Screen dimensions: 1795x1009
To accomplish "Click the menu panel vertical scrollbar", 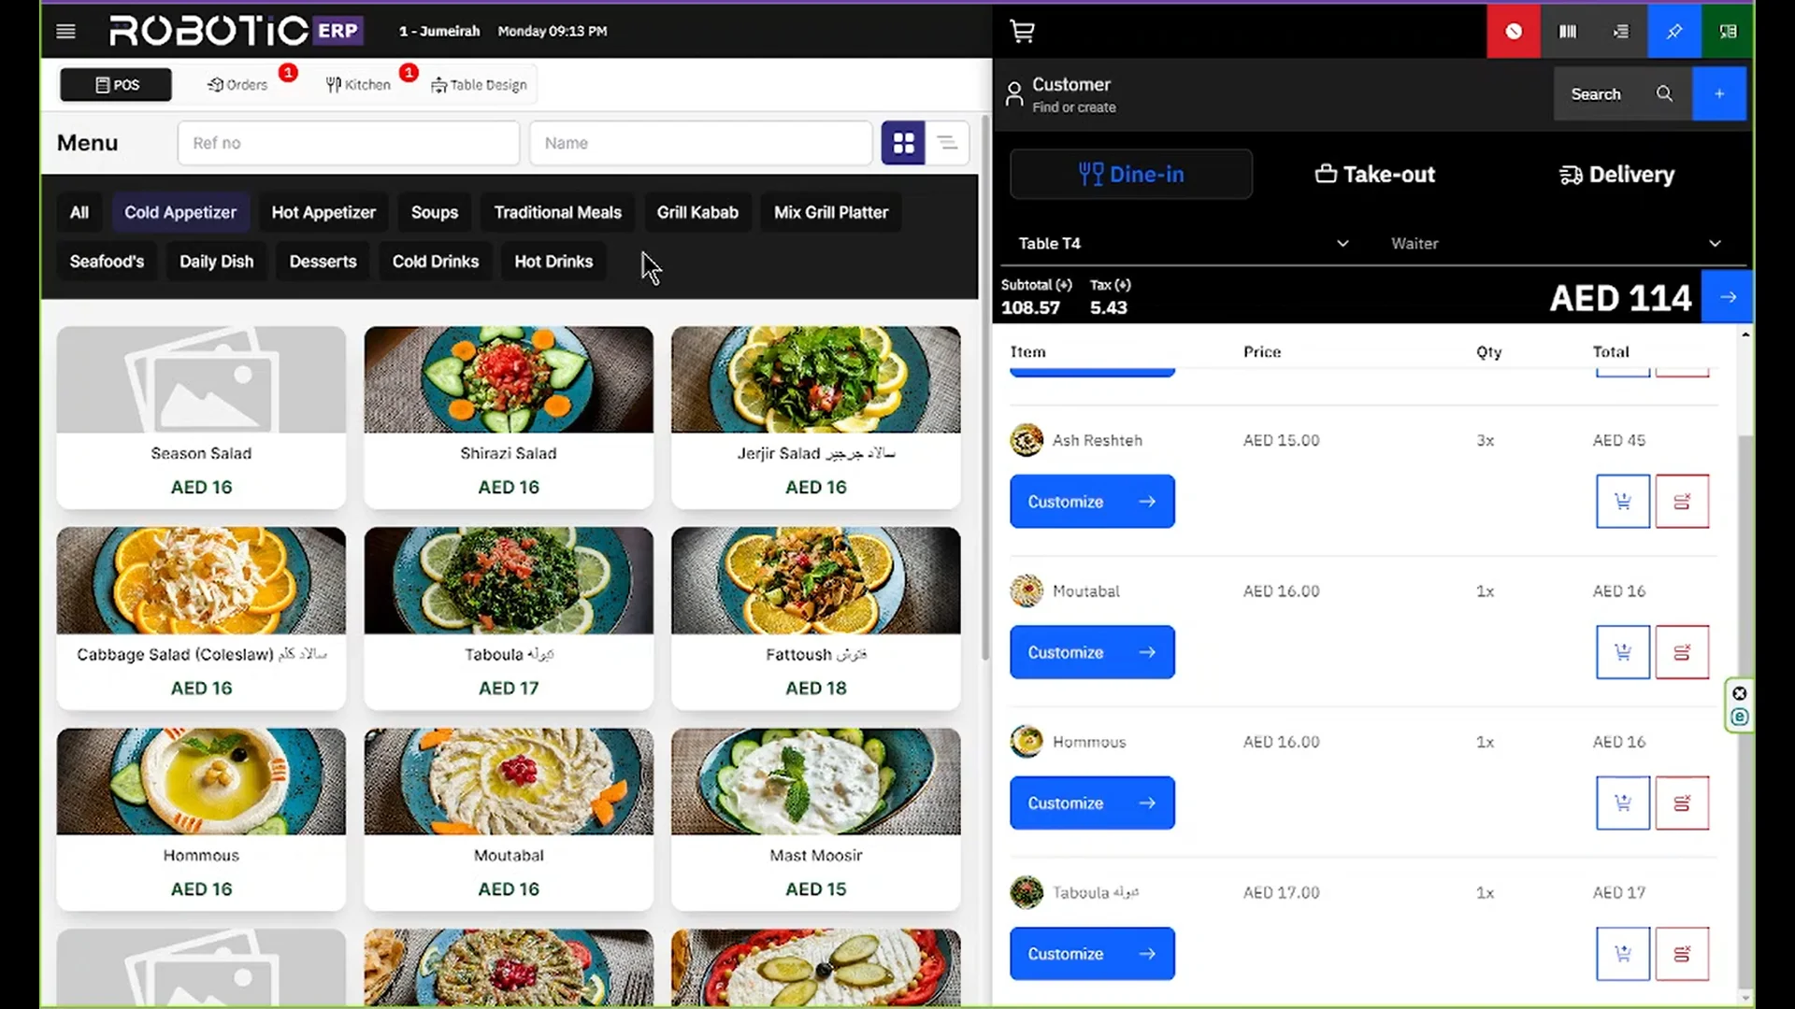I will click(x=985, y=388).
